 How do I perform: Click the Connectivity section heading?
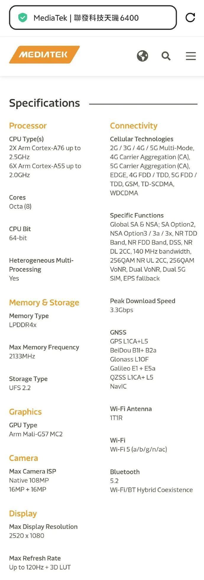tap(134, 126)
